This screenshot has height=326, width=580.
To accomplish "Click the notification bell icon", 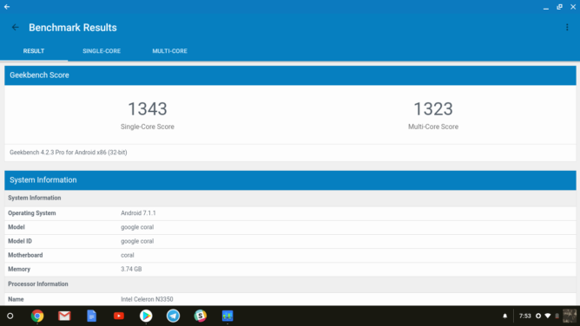I will [505, 316].
